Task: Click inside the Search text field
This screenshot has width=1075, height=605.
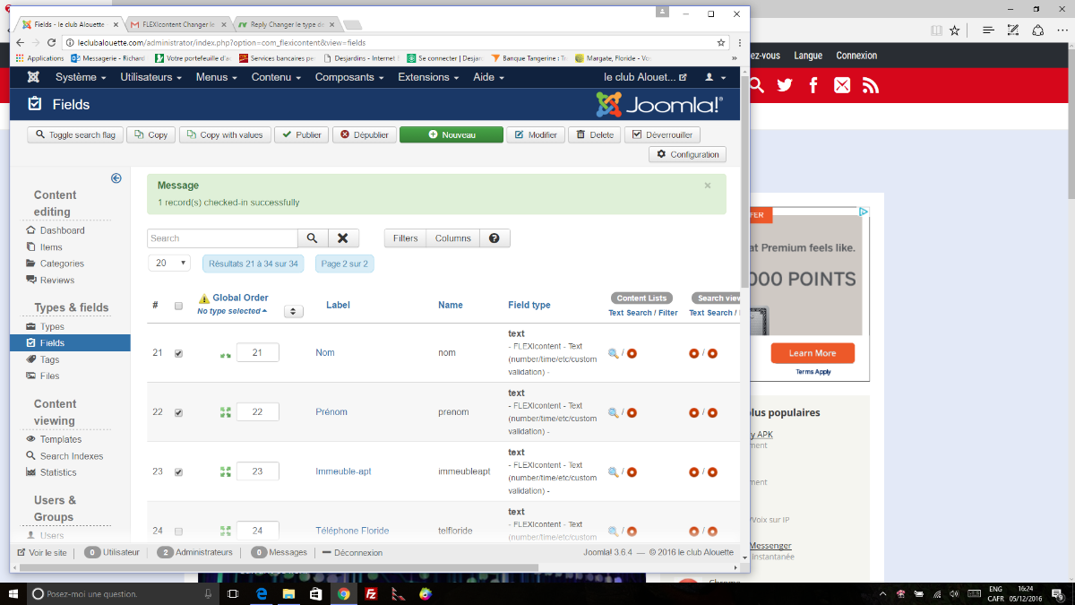Action: pyautogui.click(x=222, y=238)
